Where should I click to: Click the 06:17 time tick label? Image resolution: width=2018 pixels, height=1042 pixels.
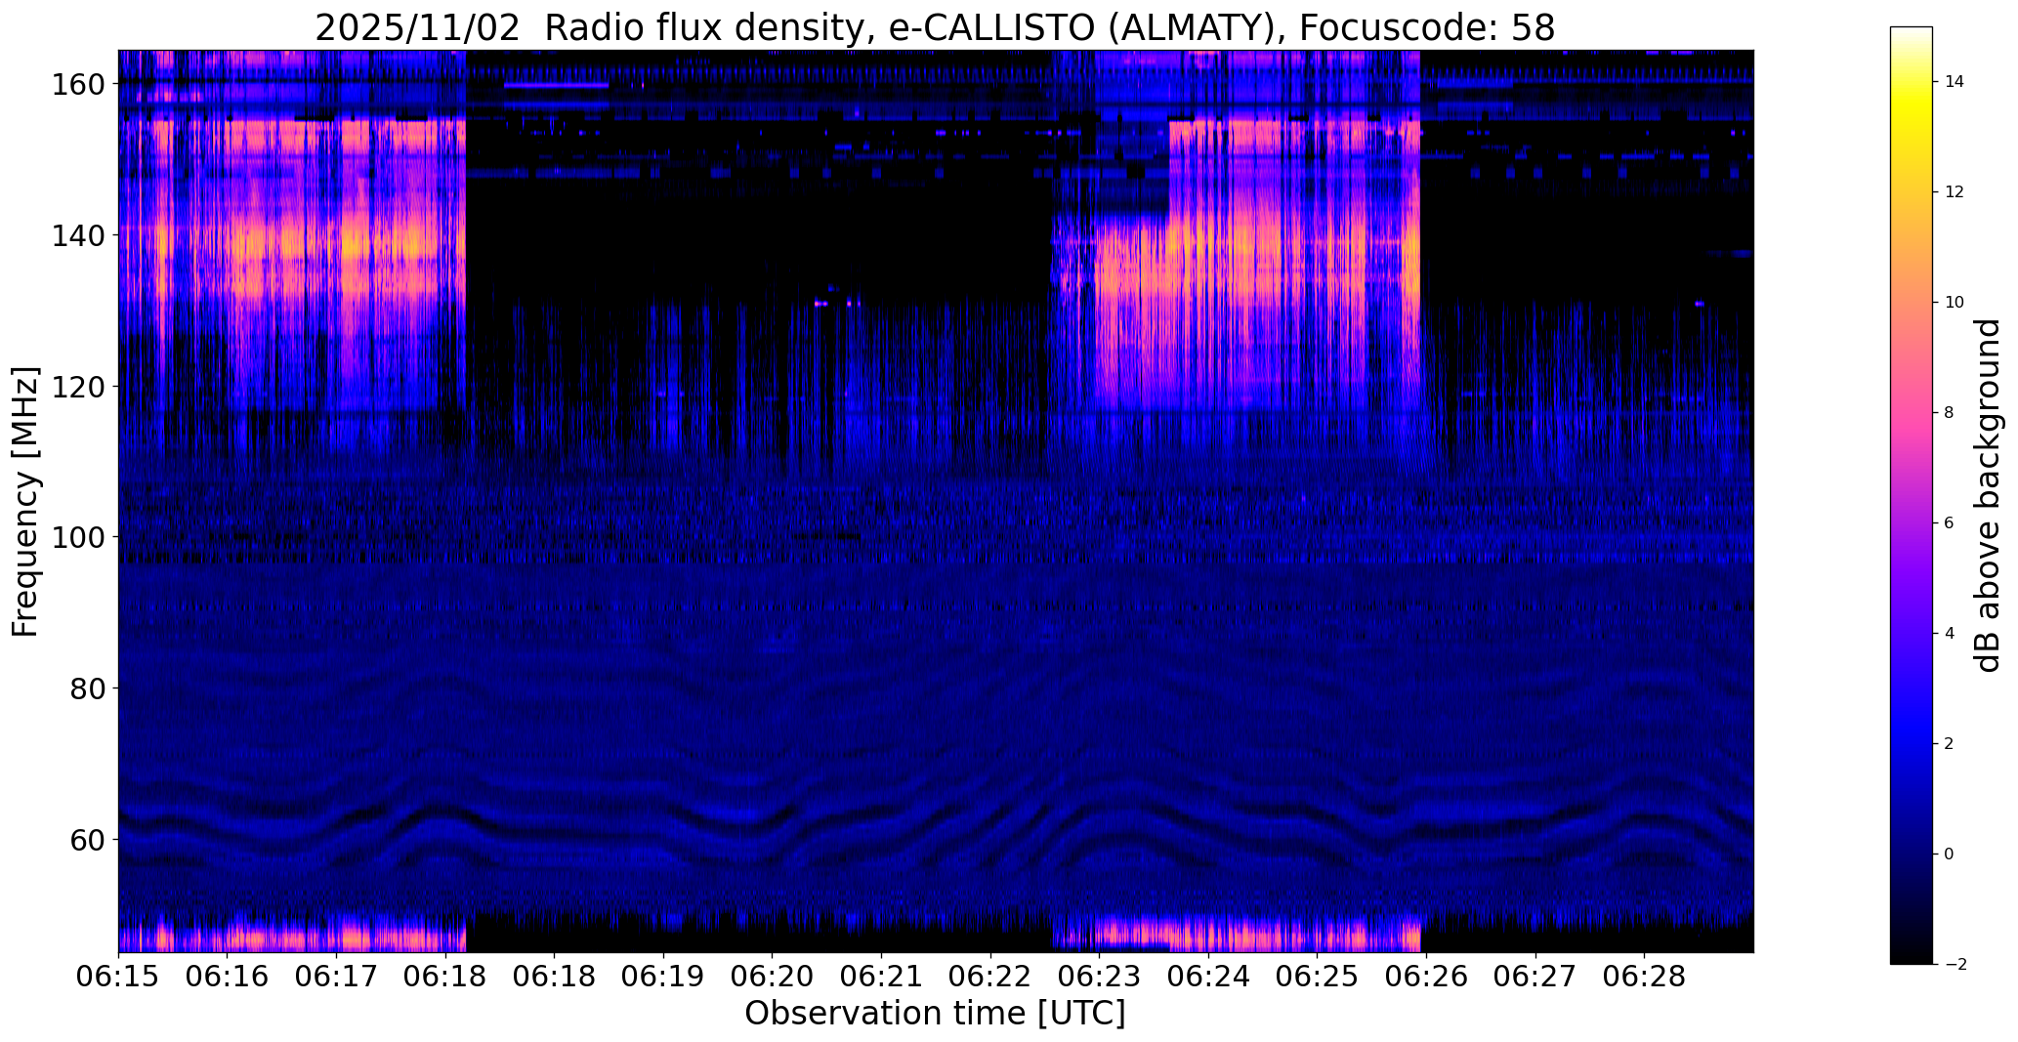click(336, 978)
